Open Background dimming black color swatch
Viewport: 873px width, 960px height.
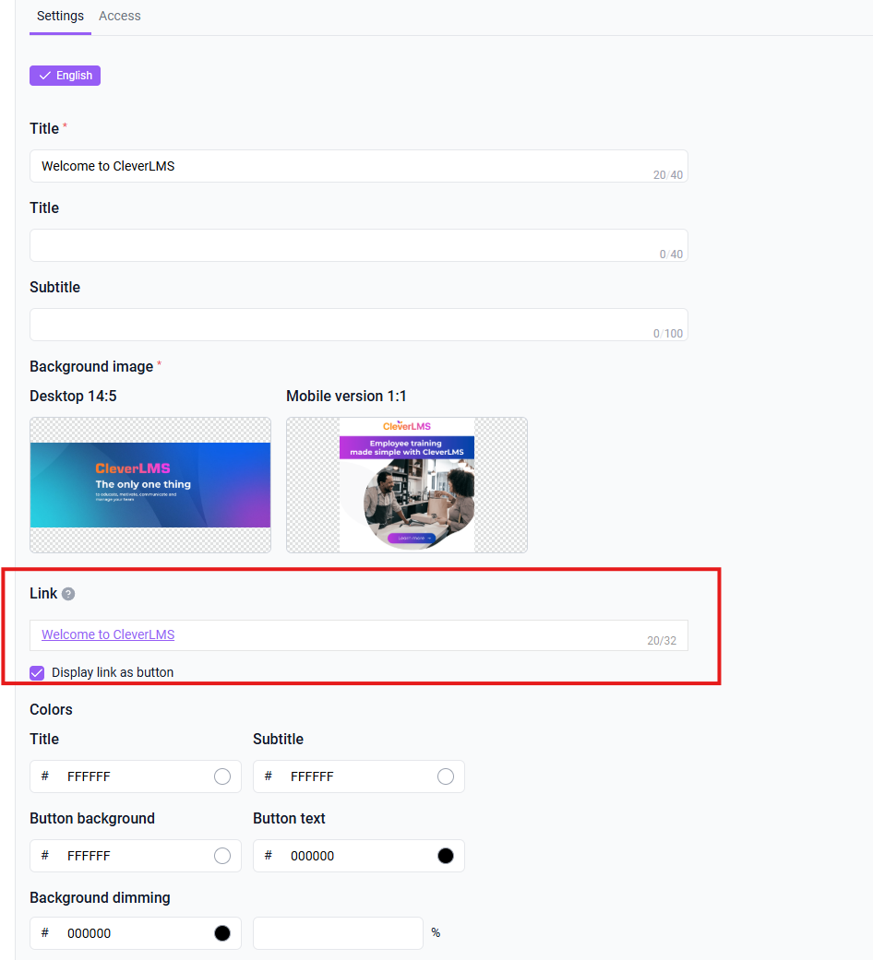(x=222, y=933)
